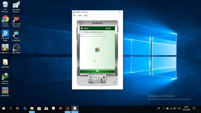The image size is (201, 113).
Task: Open iTop Screen Recorder on the taskbar
Action: pos(61,108)
